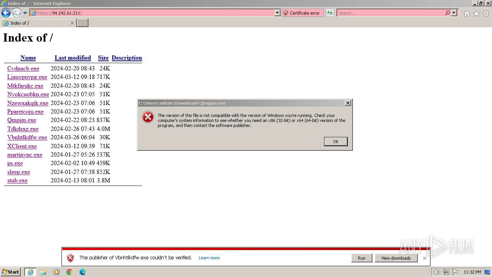Click the Action Center flag icon
The height and width of the screenshot is (277, 492).
coord(455,272)
